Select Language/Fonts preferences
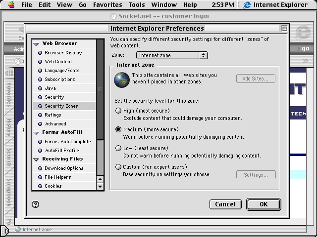This screenshot has width=317, height=237. click(x=64, y=71)
